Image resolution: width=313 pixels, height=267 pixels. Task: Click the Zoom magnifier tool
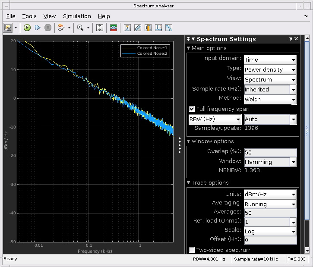80,28
